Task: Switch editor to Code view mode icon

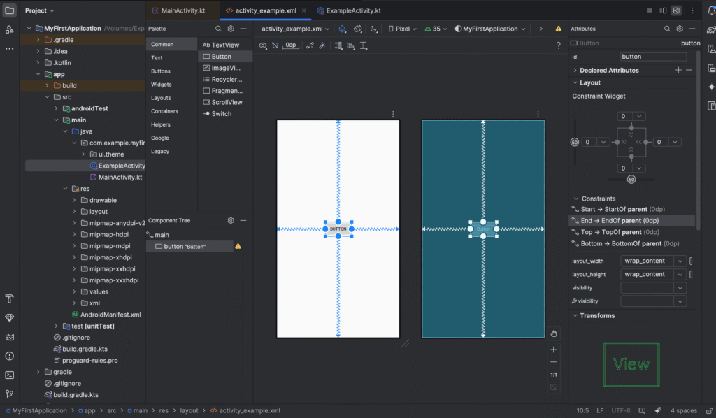Action: pyautogui.click(x=650, y=10)
